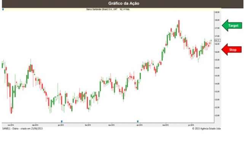
Task: Click the green Target arrow
Action: coord(231,26)
